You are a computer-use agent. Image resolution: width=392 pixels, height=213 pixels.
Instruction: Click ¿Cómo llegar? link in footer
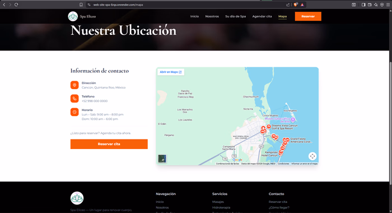point(279,207)
